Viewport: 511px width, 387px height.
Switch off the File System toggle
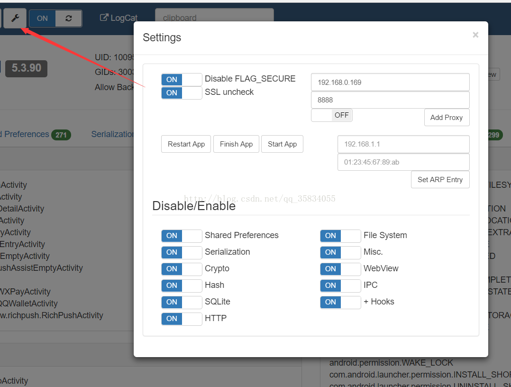[x=340, y=236]
